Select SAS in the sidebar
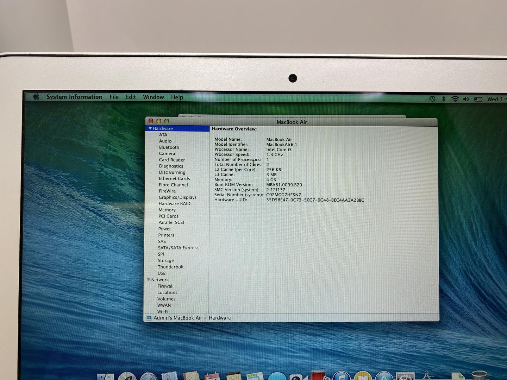The image size is (507, 380). click(x=162, y=242)
